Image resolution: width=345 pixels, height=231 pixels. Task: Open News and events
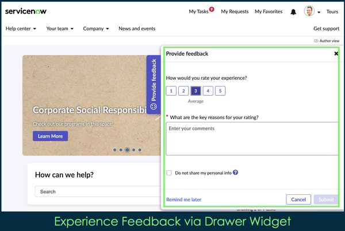coord(137,29)
